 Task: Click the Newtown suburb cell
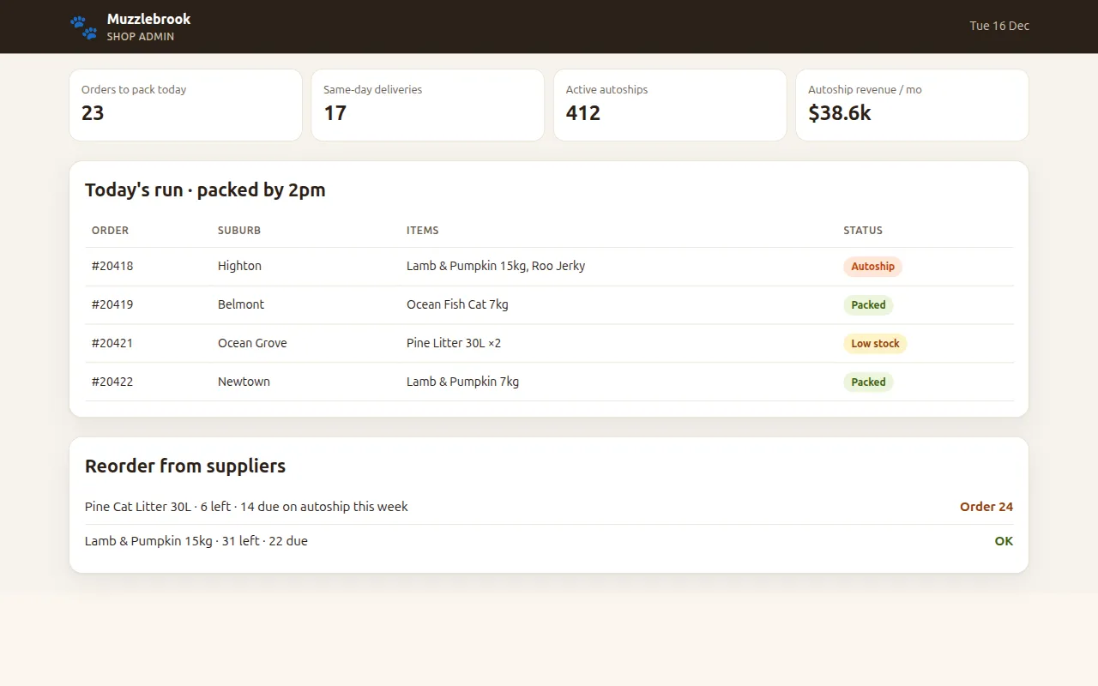pos(244,382)
